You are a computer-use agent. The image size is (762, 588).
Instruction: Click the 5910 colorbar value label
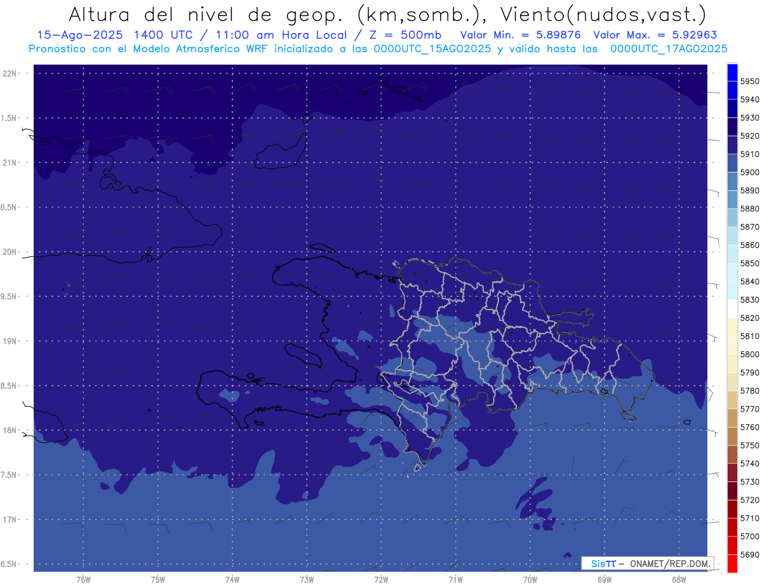(749, 154)
